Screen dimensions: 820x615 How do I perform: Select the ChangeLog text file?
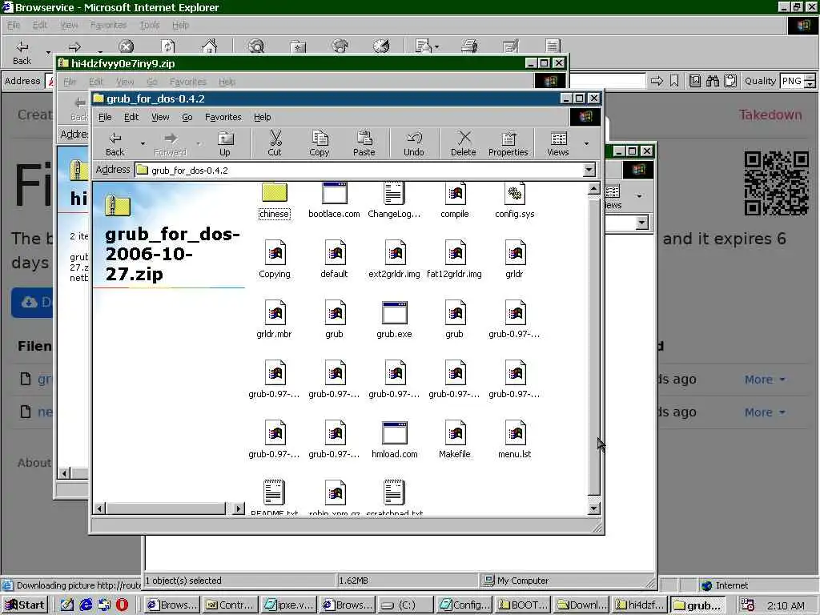[394, 201]
